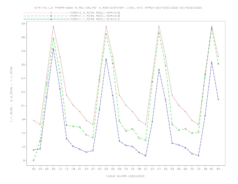Image resolution: width=238 pixels, height=184 pixels.
Task: Click y-axis tick label 30
Action: (23, 65)
